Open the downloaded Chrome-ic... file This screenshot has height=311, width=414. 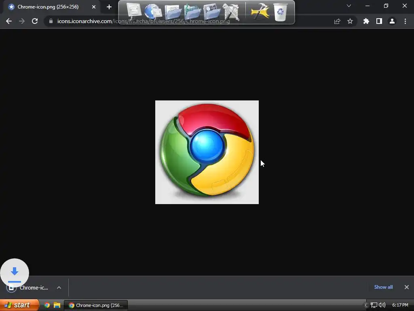34,288
